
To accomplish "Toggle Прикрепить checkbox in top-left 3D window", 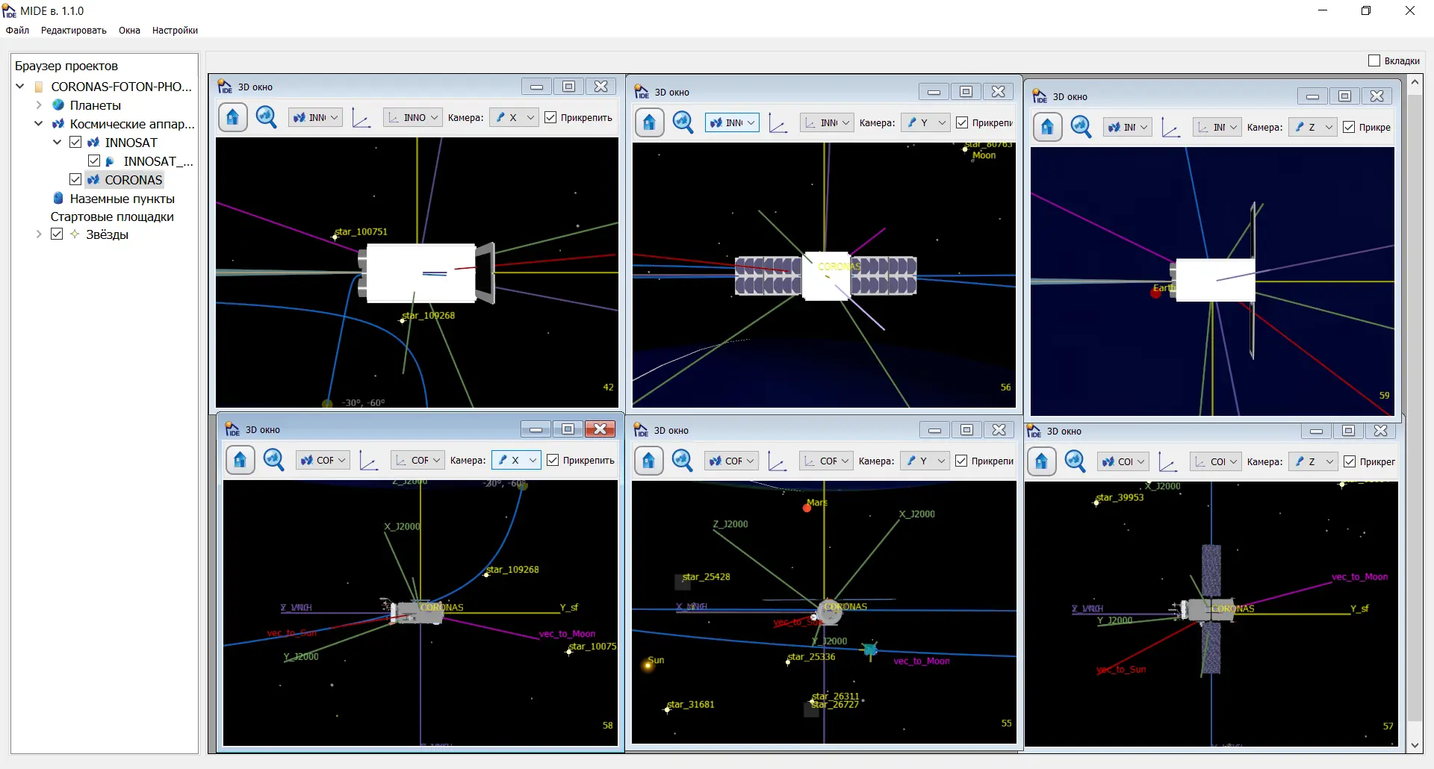I will point(550,117).
